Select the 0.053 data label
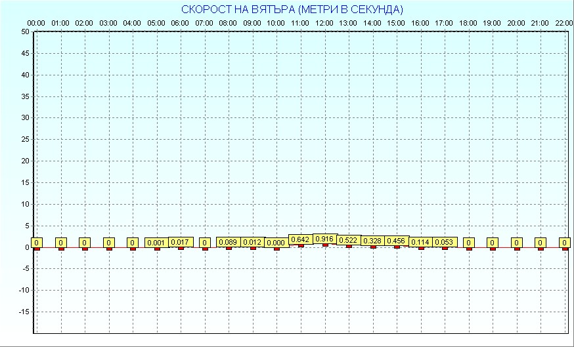This screenshot has height=347, width=574. tap(445, 243)
